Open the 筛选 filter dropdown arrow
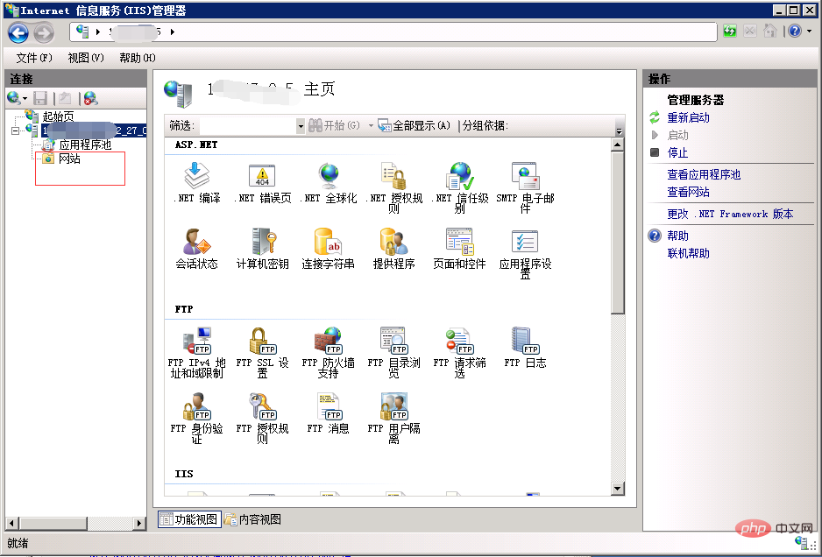The image size is (822, 557). coord(301,126)
